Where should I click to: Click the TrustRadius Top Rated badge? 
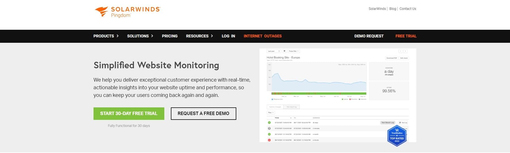397,136
